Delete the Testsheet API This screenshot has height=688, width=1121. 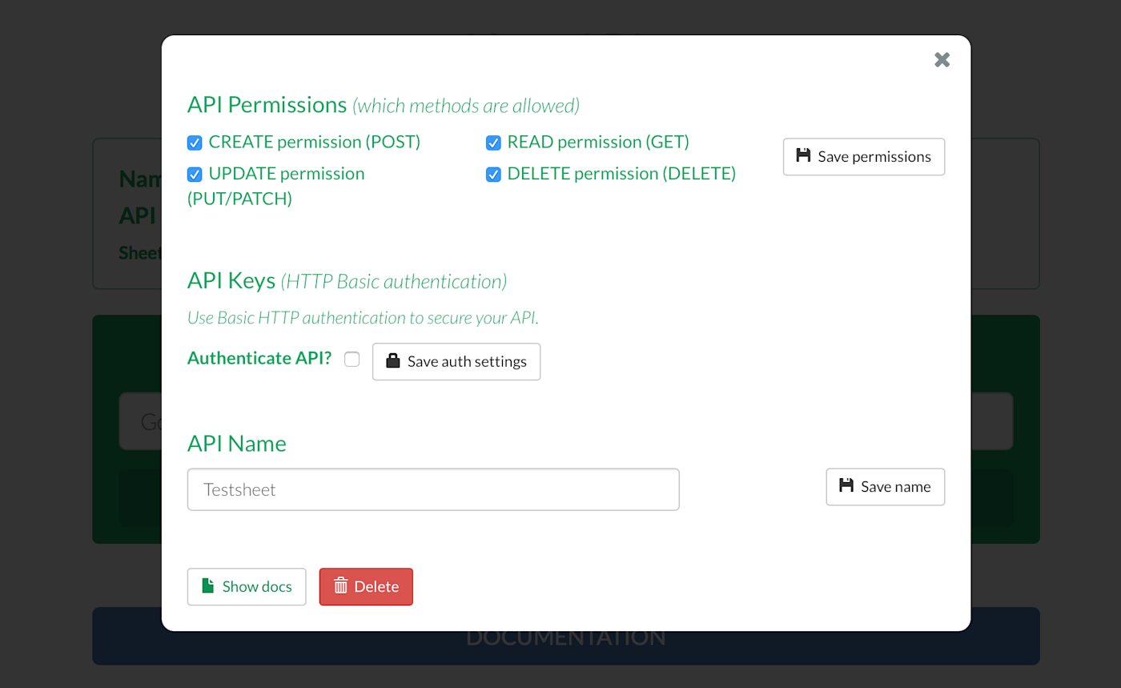(366, 586)
